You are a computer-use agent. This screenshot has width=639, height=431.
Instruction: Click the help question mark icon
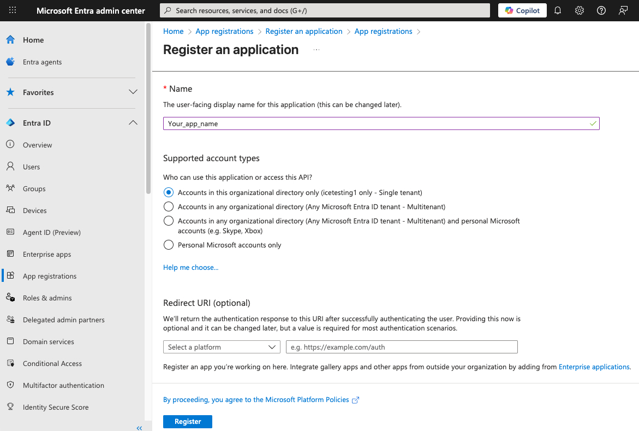coord(601,10)
